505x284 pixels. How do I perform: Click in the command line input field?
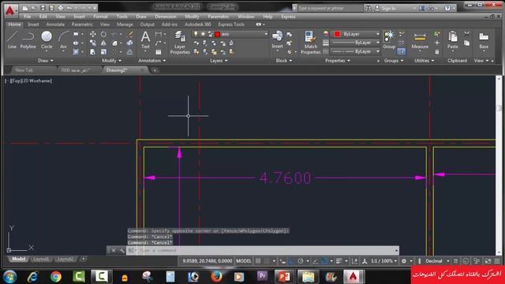(267, 250)
